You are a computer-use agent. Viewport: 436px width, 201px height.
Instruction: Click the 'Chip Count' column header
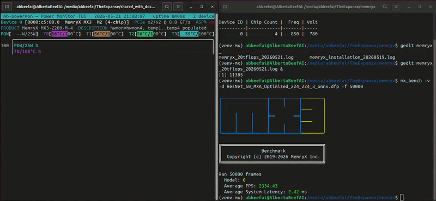pos(264,22)
